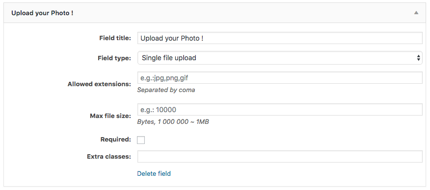The width and height of the screenshot is (430, 190).
Task: Collapse the Upload your Photo panel triangle
Action: 416,13
